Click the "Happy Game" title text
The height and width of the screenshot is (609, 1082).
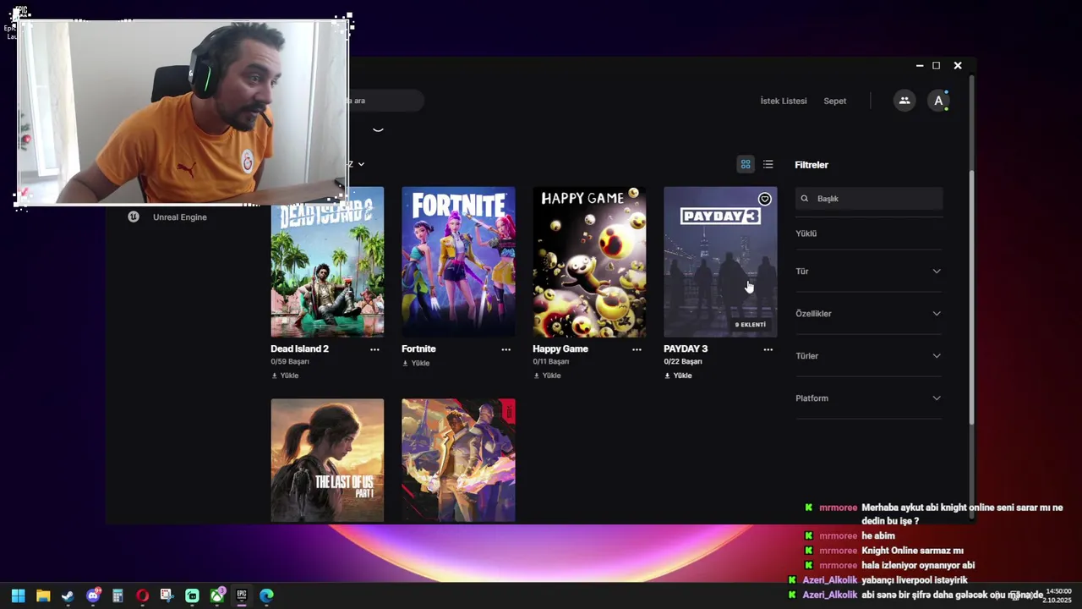click(x=560, y=348)
